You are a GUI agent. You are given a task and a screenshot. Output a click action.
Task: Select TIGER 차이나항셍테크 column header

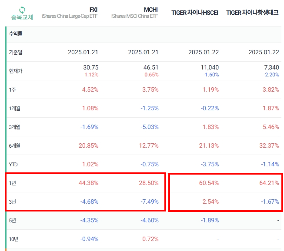[252, 13]
